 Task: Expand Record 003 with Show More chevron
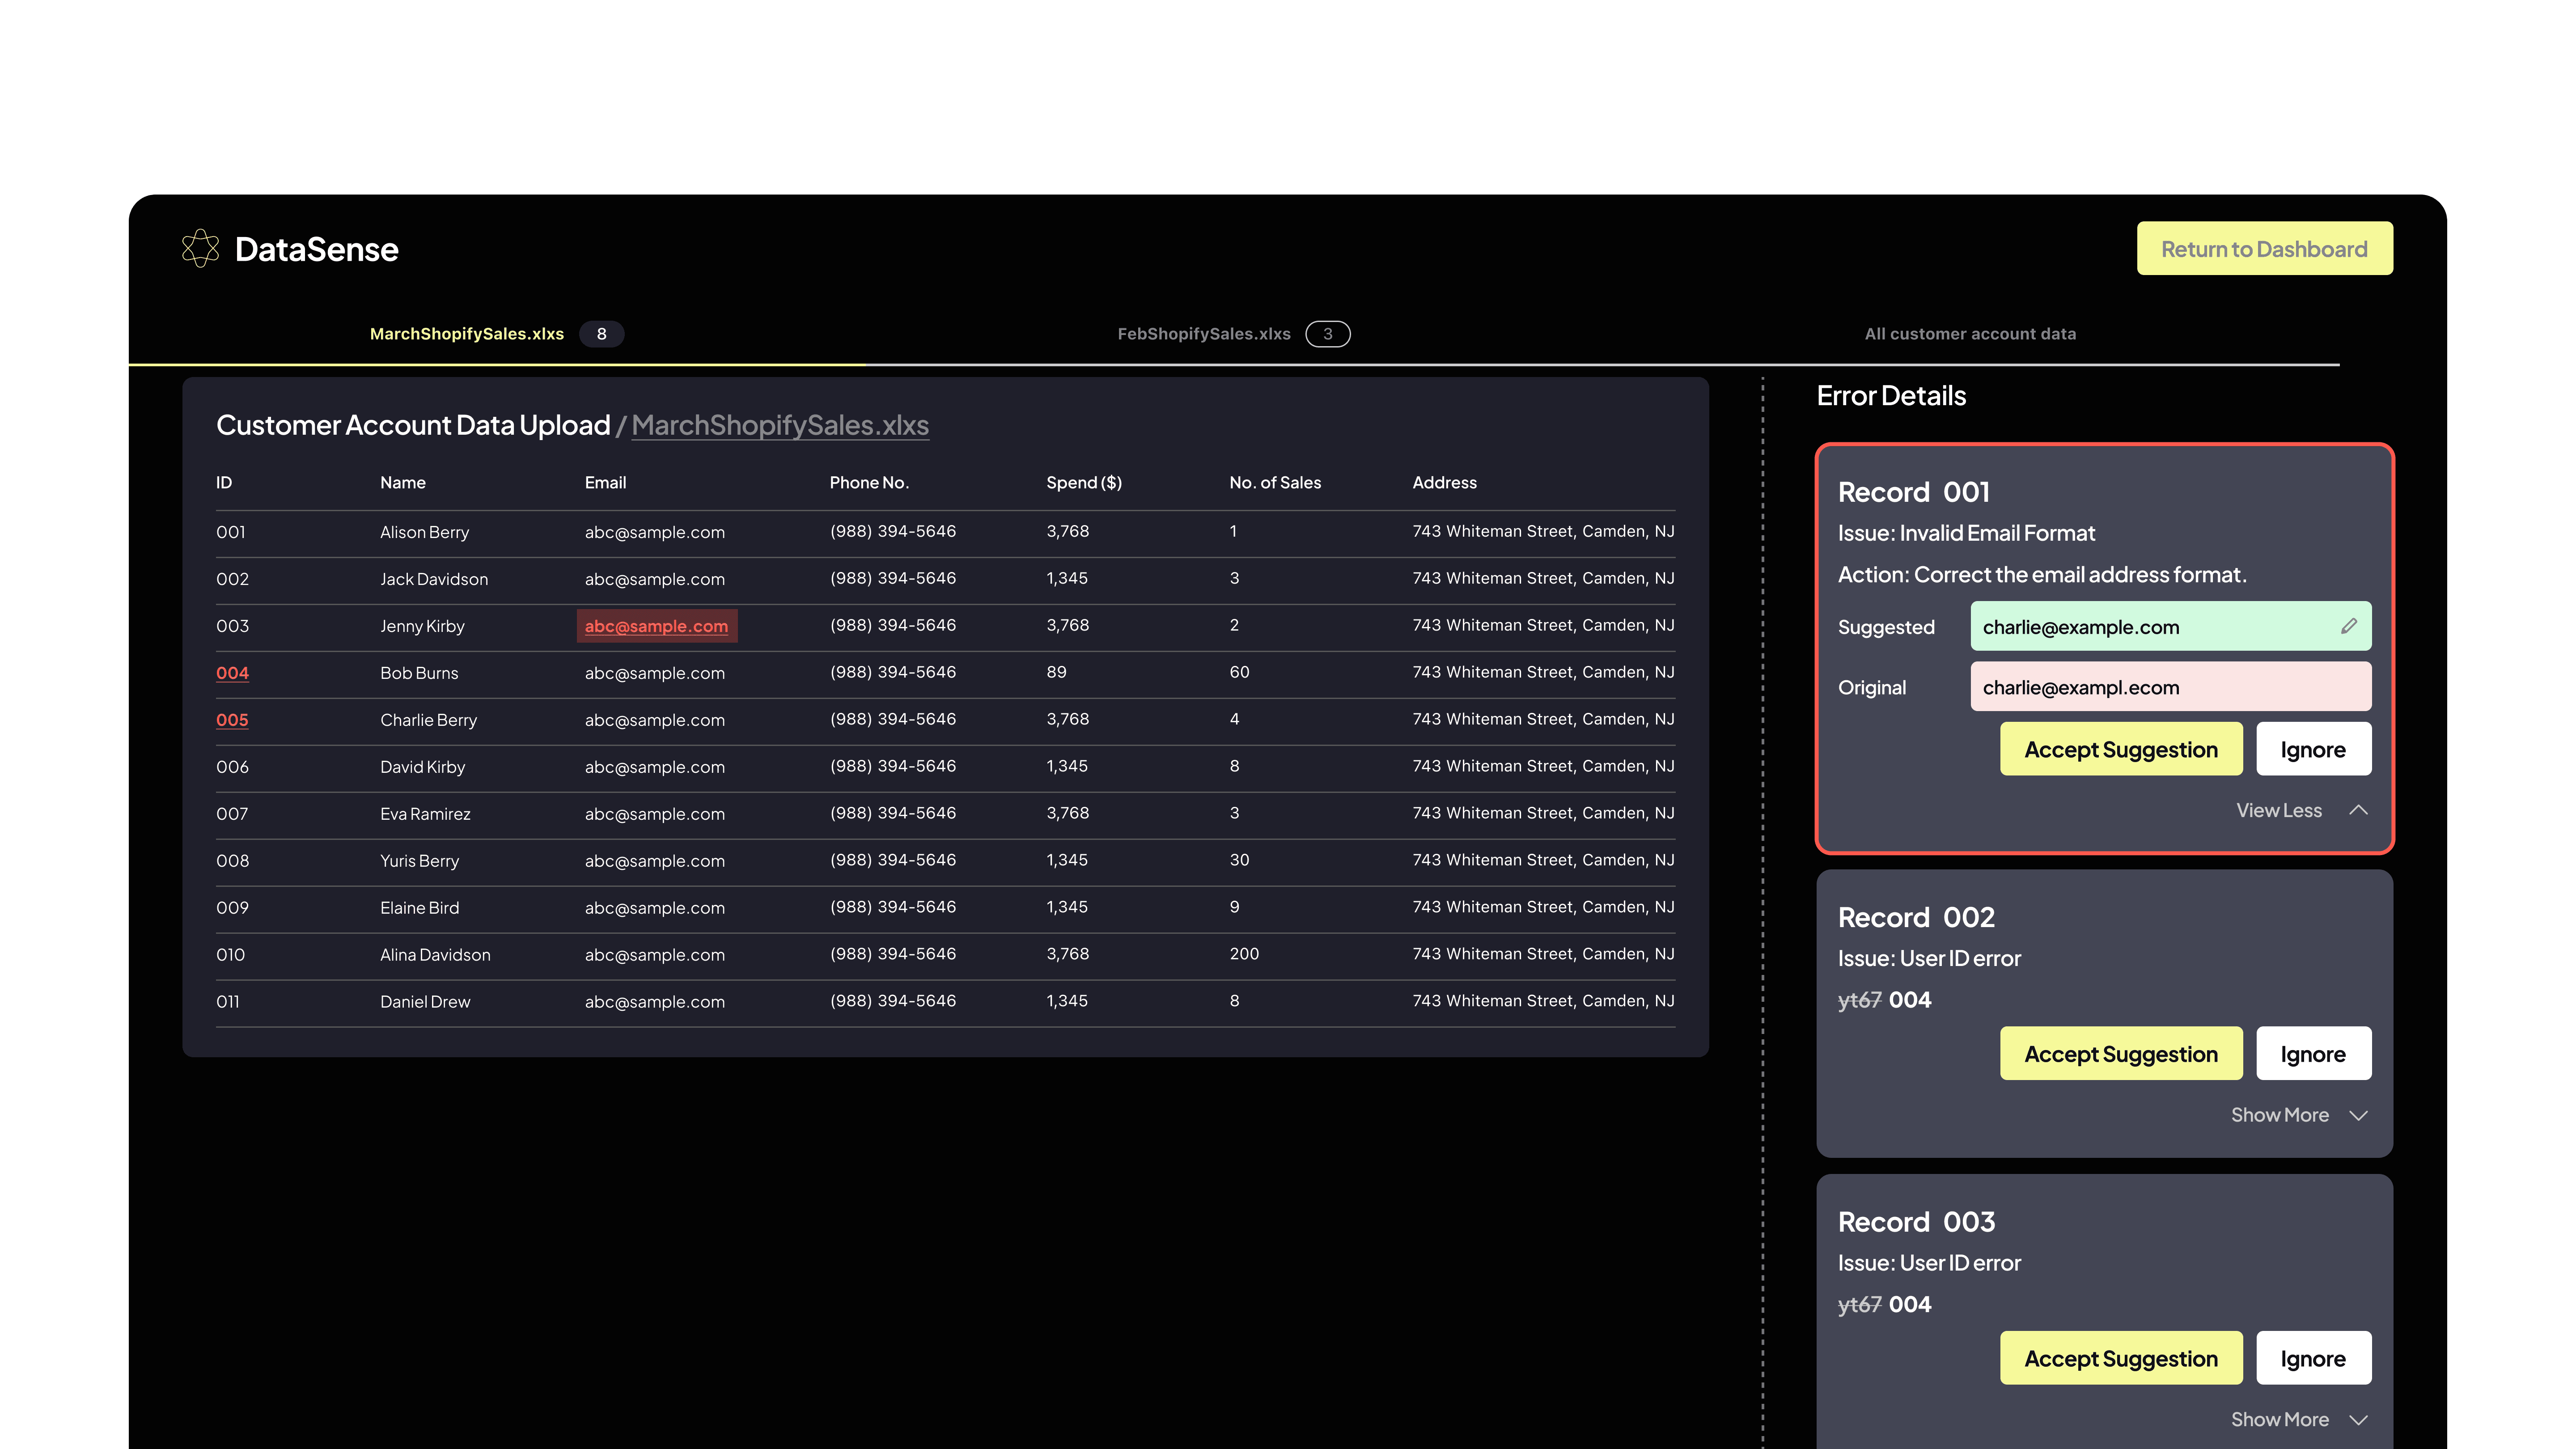point(2358,1420)
